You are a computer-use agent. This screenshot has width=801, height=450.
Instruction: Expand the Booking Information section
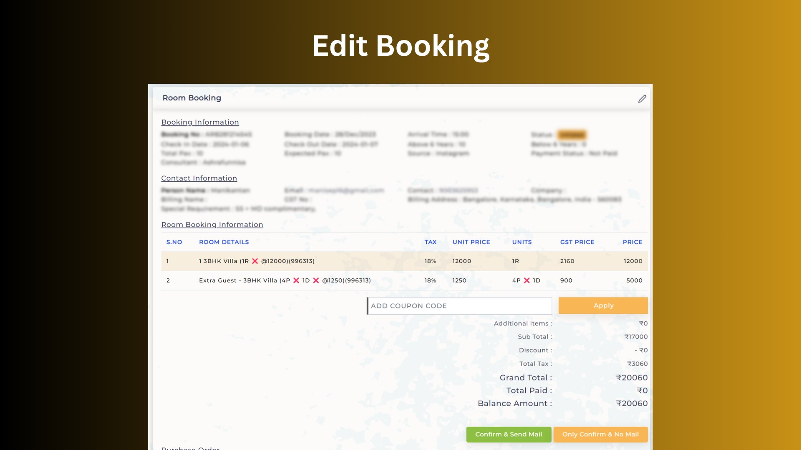[x=200, y=122]
